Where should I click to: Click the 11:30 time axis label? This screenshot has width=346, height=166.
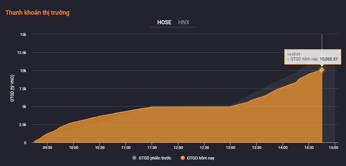[x=152, y=148]
